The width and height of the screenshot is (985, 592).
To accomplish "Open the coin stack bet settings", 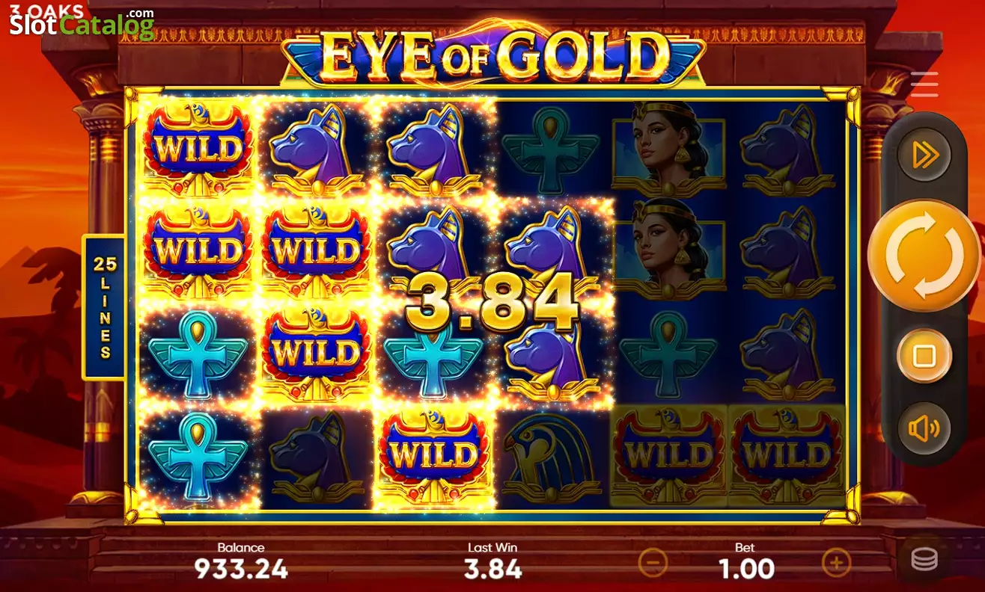I will click(x=924, y=560).
